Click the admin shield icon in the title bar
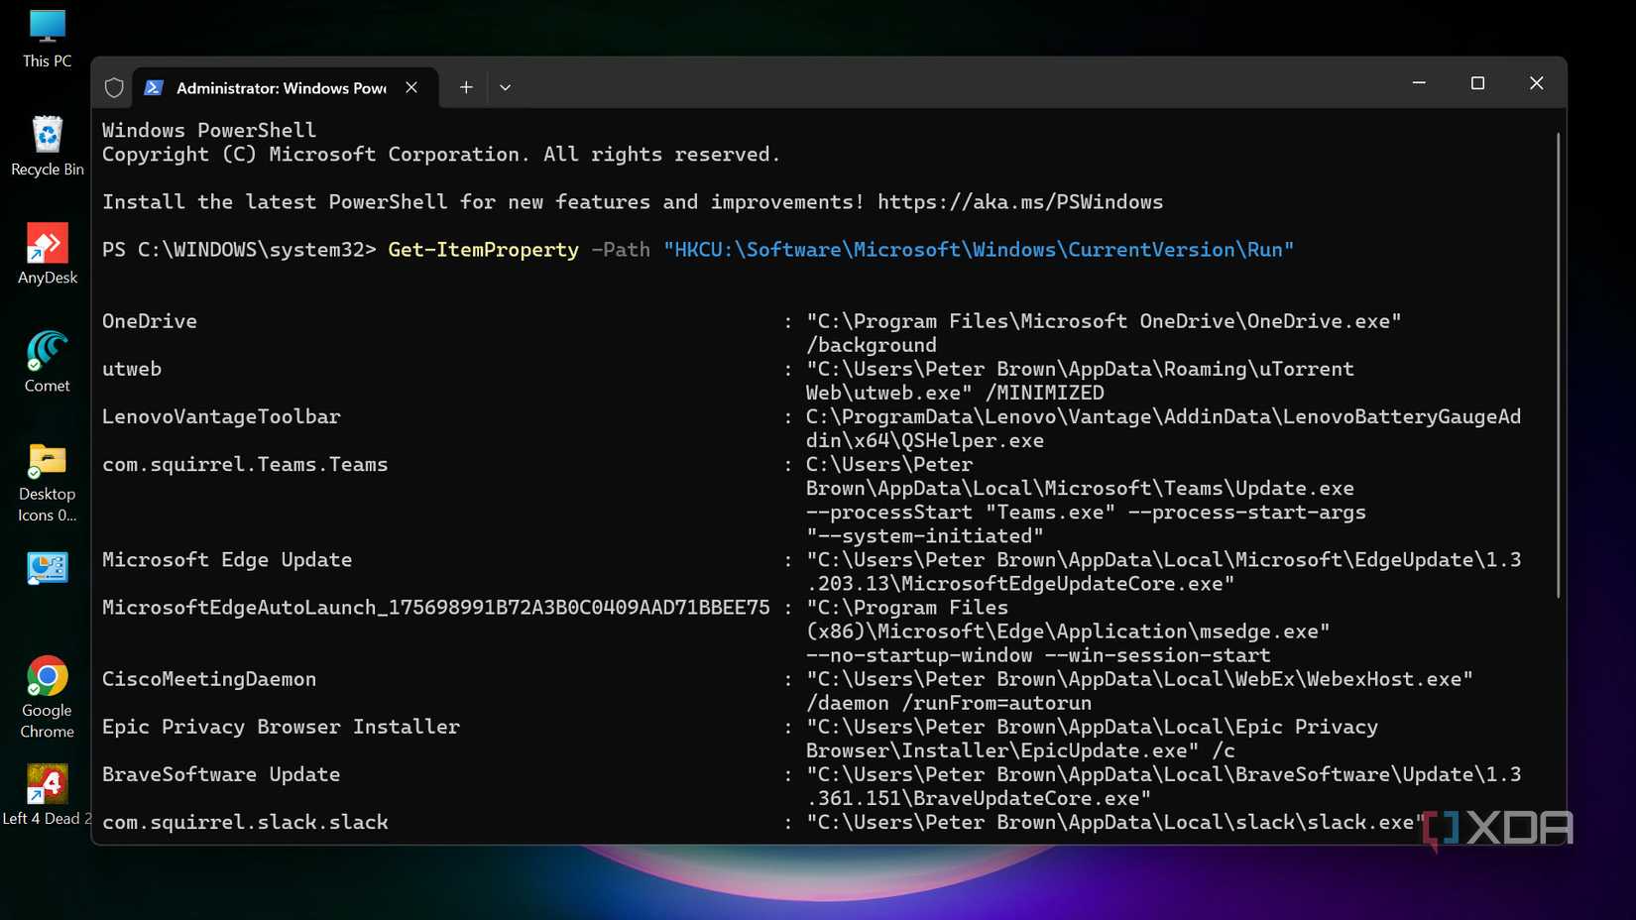This screenshot has height=920, width=1636. click(x=113, y=87)
